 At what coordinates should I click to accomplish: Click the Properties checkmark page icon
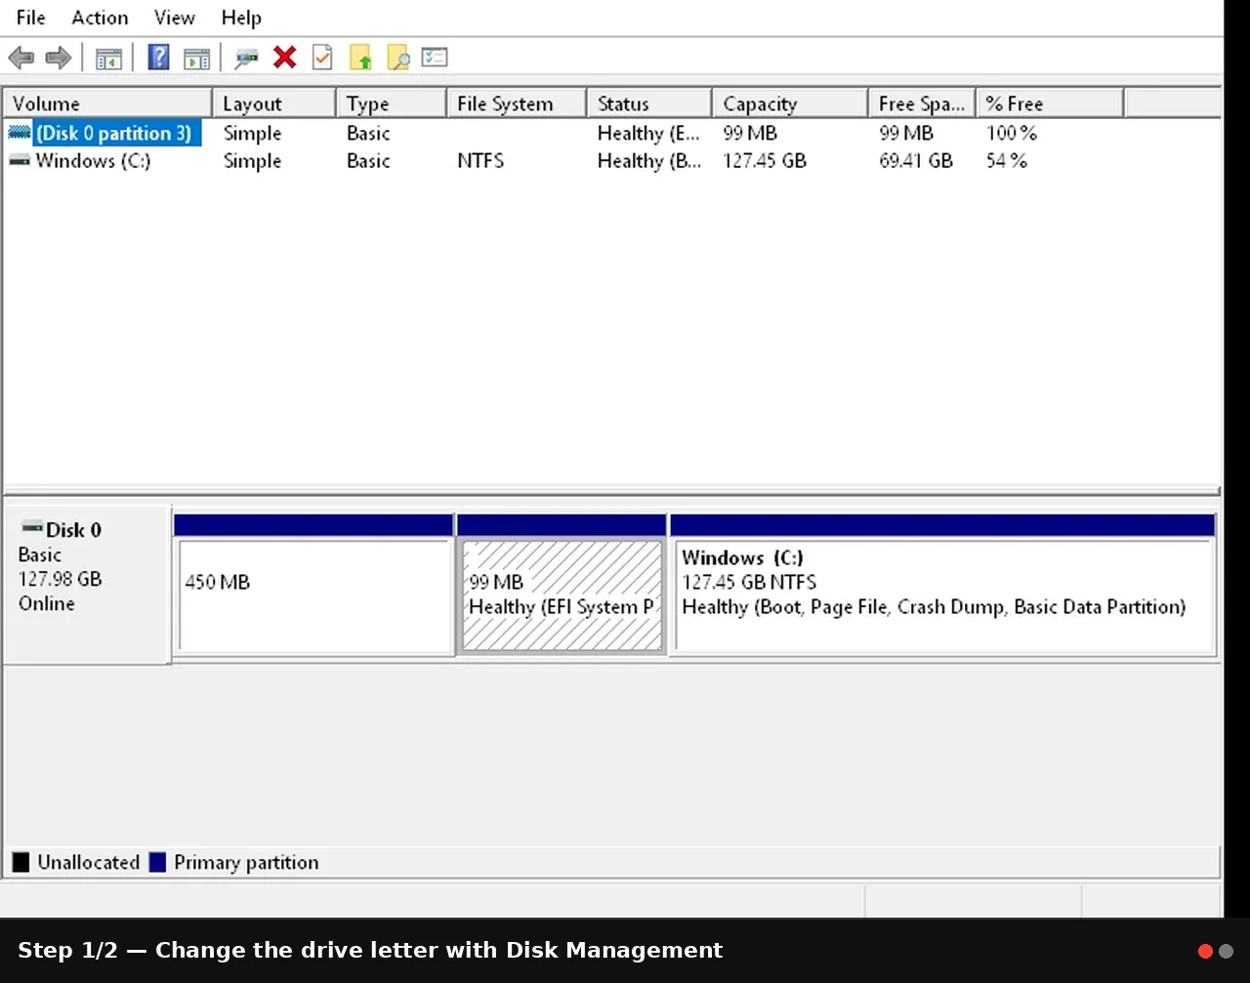click(x=322, y=58)
